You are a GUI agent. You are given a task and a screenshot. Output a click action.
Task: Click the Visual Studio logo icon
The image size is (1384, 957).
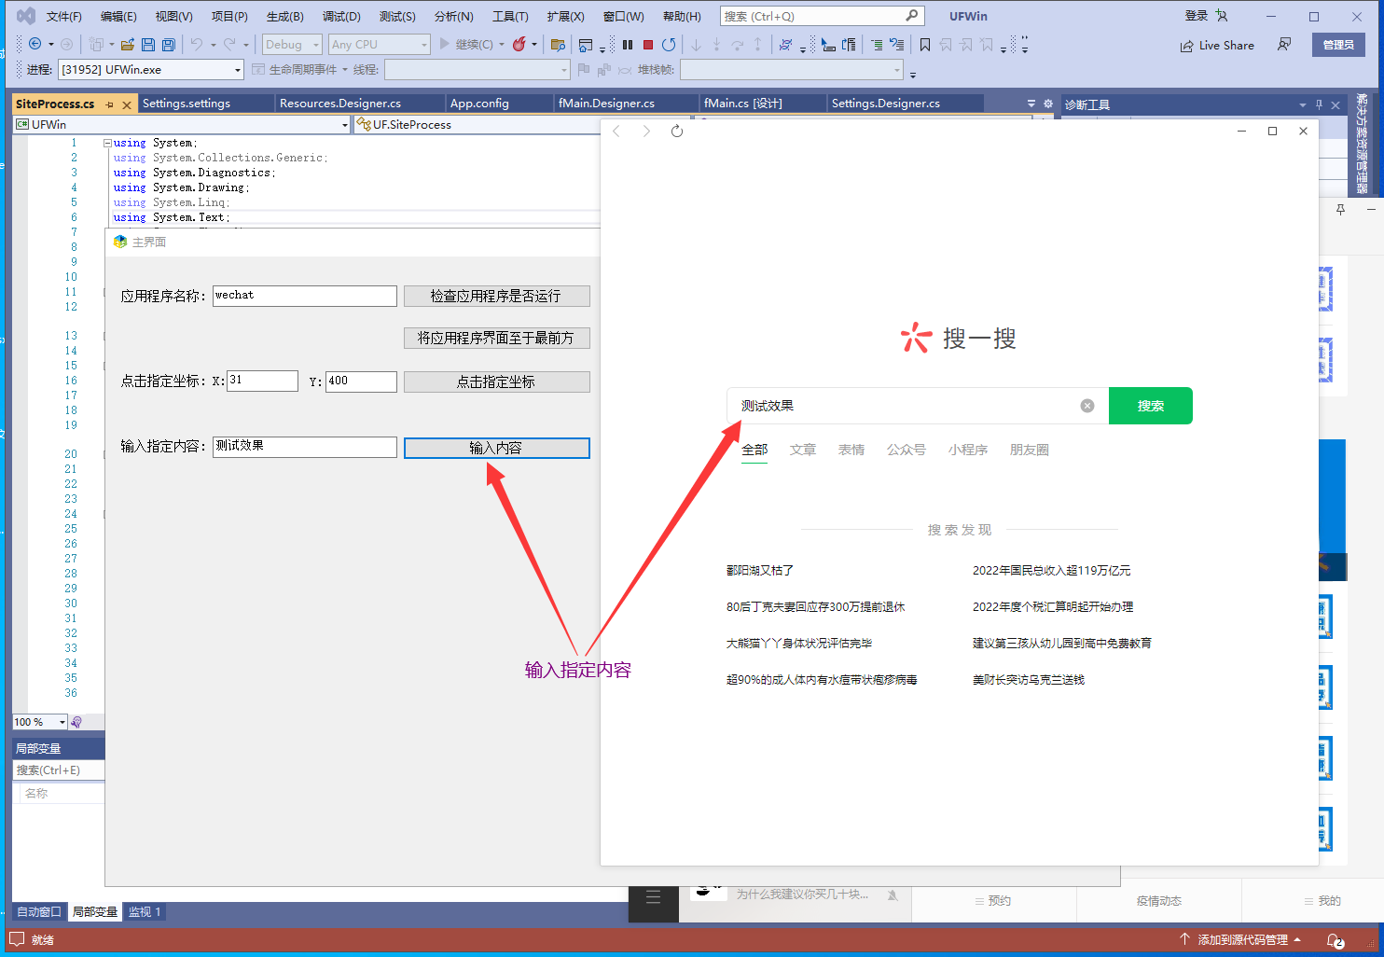(x=26, y=16)
